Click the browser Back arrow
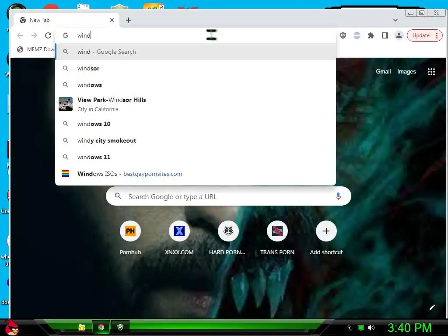 pos(20,35)
